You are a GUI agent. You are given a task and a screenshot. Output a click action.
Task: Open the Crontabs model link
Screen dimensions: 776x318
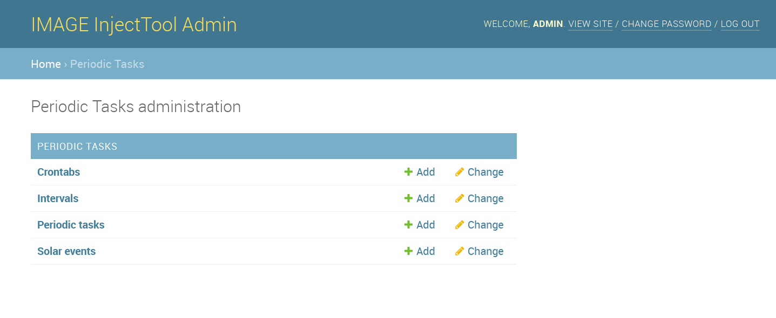pyautogui.click(x=58, y=172)
